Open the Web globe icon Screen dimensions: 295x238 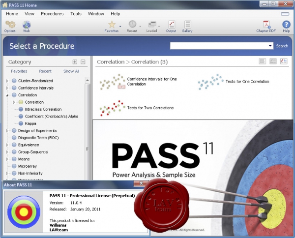27,25
